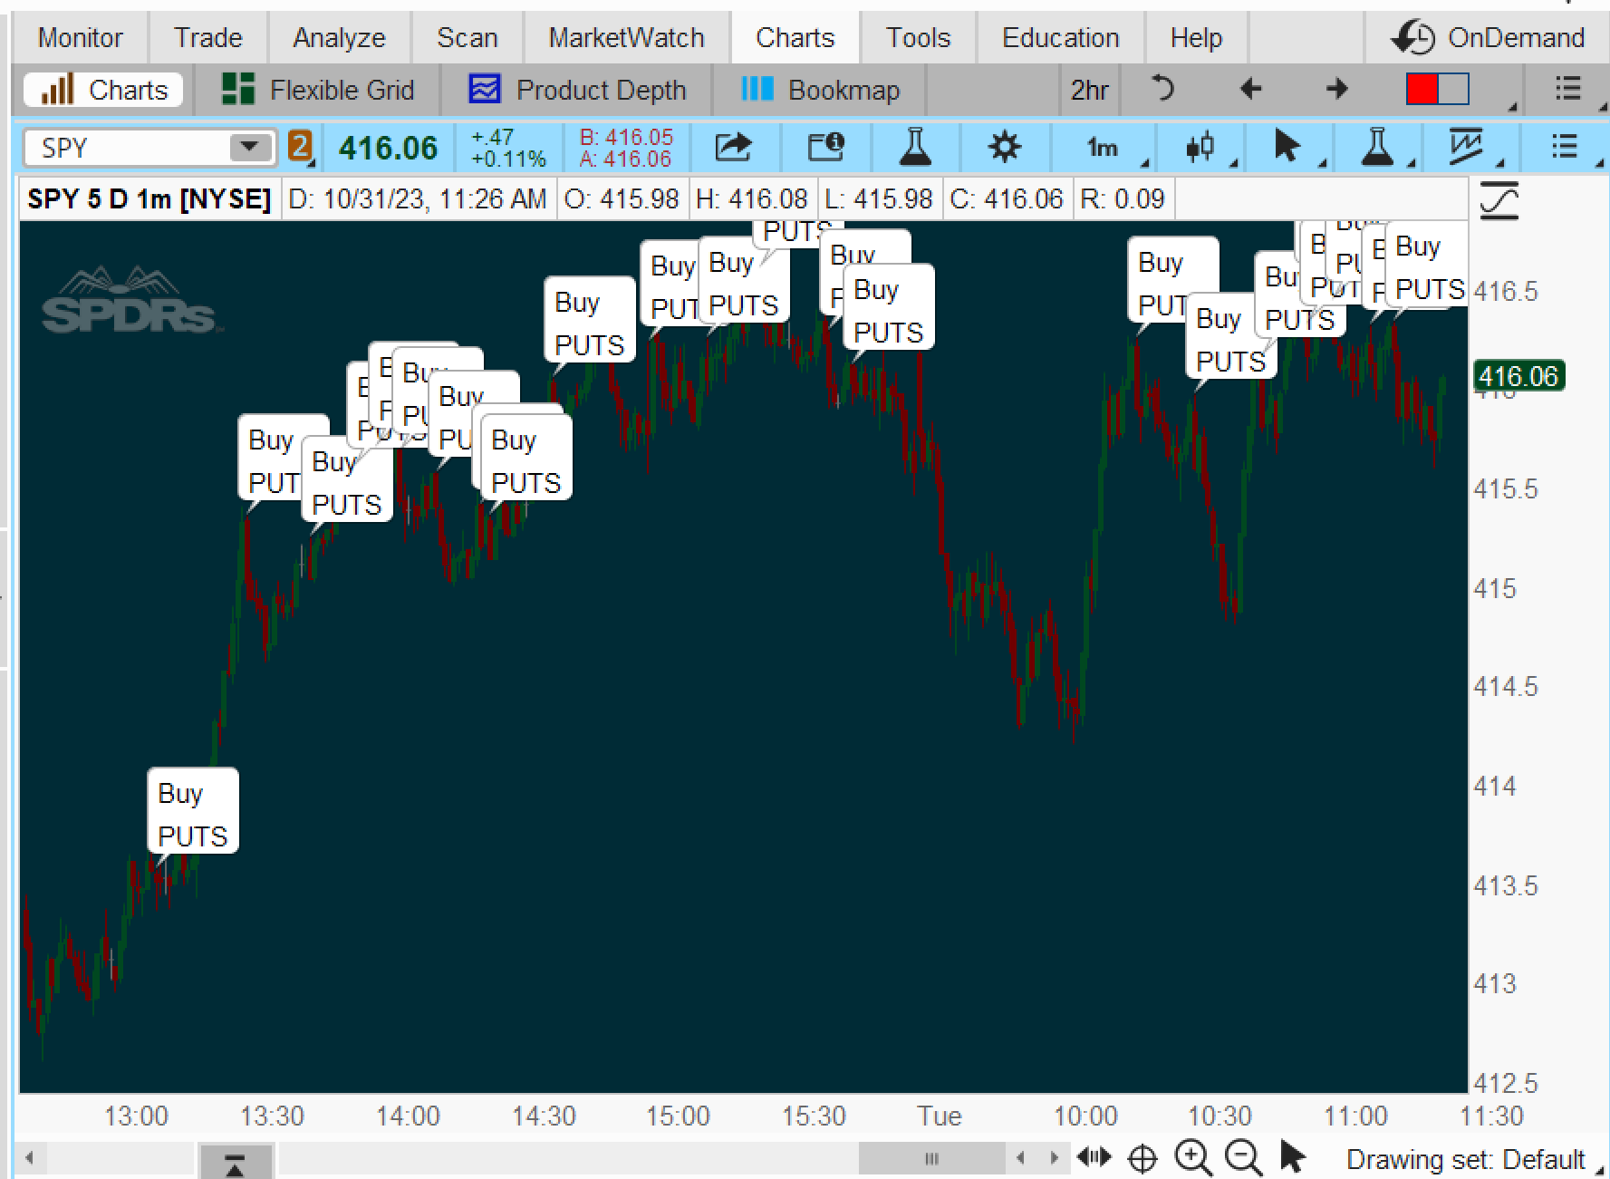Click the horizontal pan arrows icon

(1094, 1157)
